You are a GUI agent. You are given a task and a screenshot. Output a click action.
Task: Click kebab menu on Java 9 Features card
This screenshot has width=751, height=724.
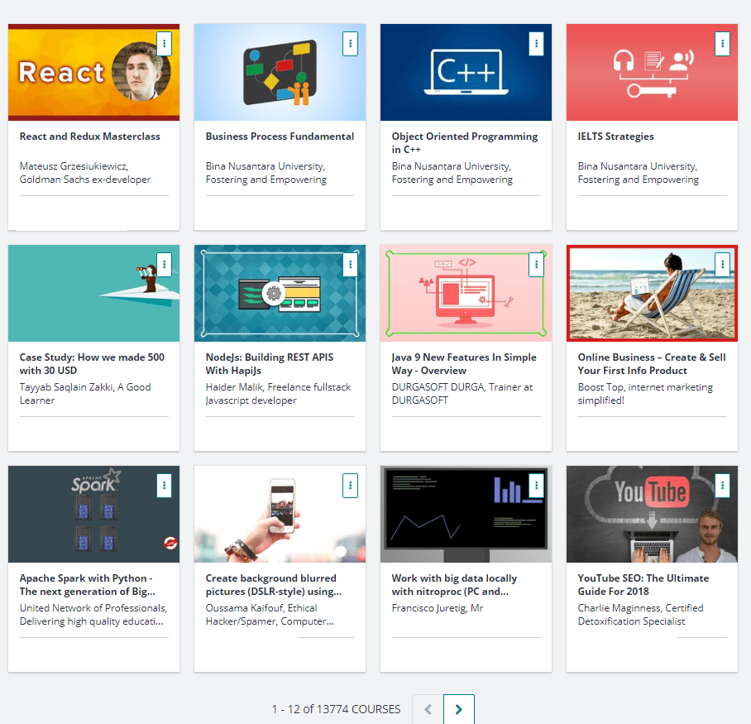point(536,265)
